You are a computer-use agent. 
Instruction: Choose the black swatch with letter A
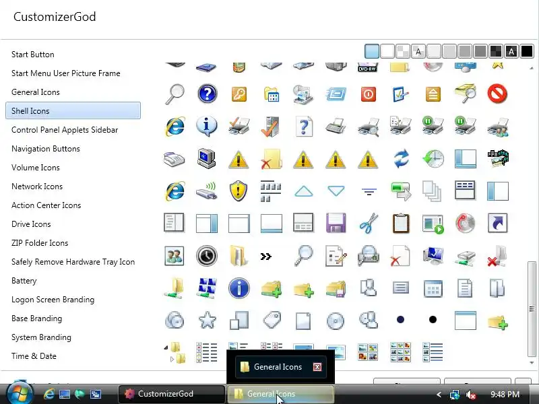[x=511, y=52]
